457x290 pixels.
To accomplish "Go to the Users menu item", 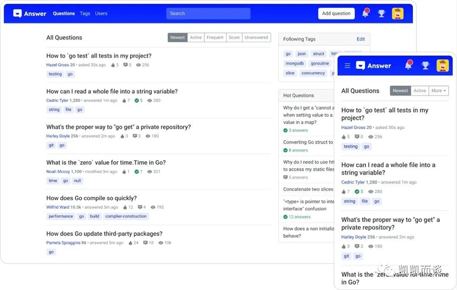I will [x=101, y=13].
